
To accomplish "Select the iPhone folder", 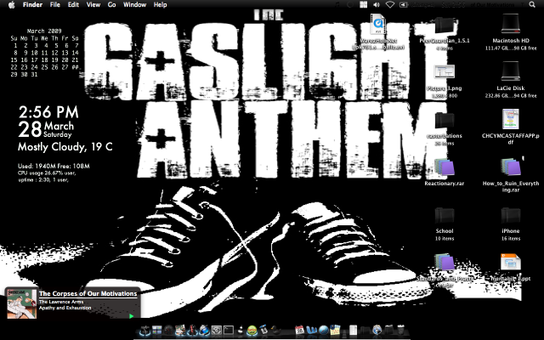I will pyautogui.click(x=511, y=215).
